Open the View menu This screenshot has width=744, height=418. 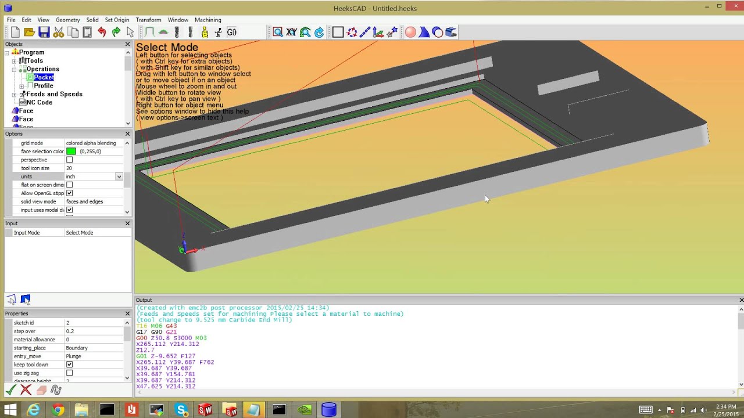point(44,20)
